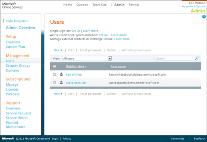Click Set up for Single sign-on
This screenshot has width=207, height=142.
coord(76,31)
